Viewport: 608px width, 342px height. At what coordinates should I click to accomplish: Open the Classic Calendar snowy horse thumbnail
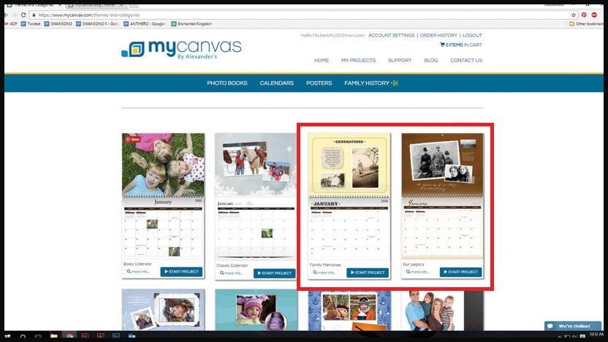click(x=256, y=196)
